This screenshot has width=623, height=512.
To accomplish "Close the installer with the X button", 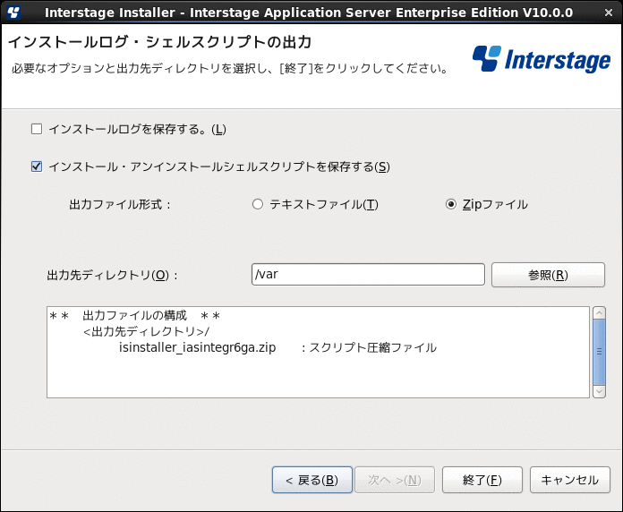I will pos(609,13).
